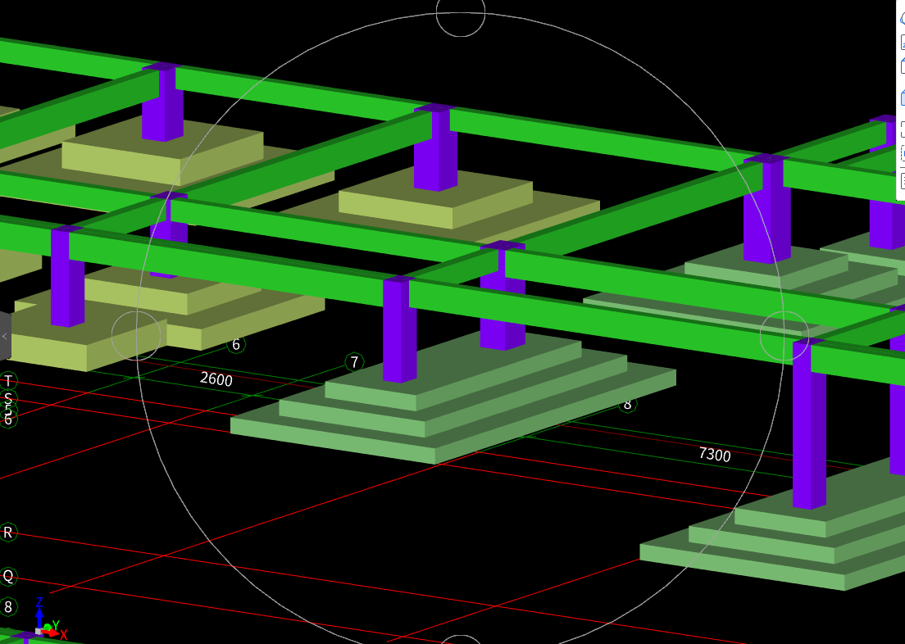Select grid bubble labeled 7
905x644 pixels.
point(354,362)
